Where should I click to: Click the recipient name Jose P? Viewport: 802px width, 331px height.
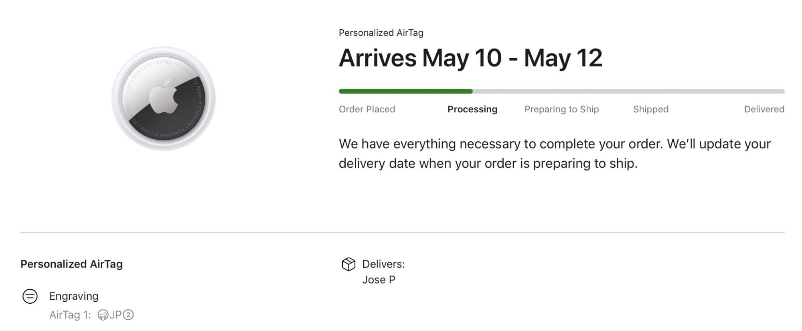[379, 280]
